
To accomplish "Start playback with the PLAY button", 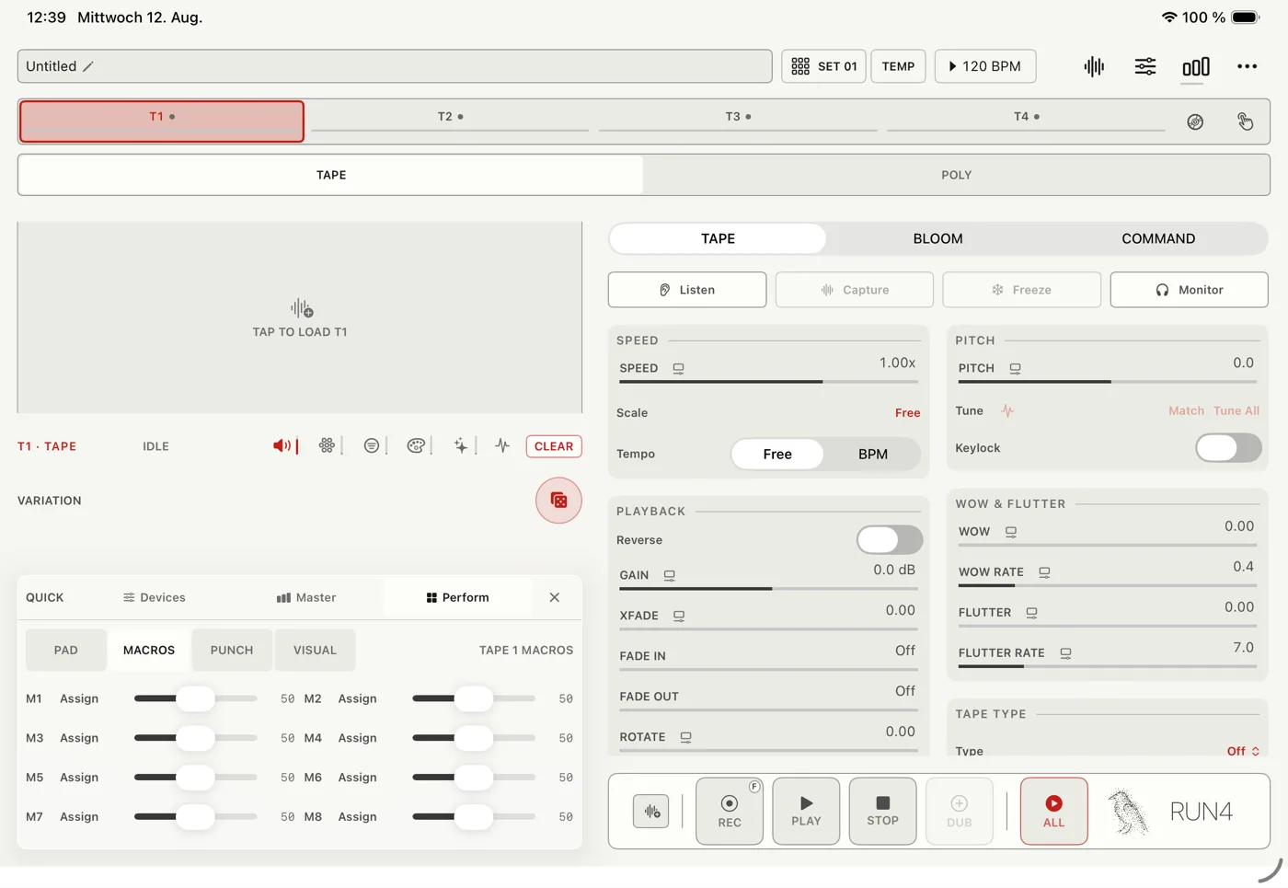I will [806, 811].
